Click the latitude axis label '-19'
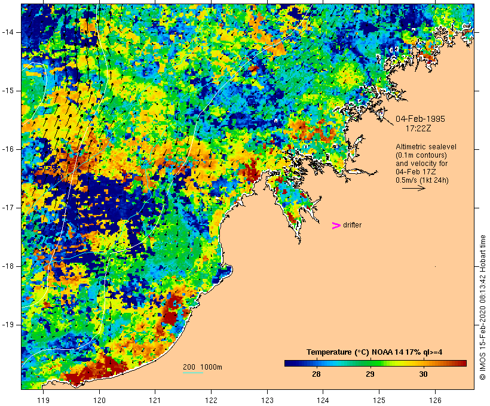Image resolution: width=490 pixels, height=406 pixels. [8, 325]
